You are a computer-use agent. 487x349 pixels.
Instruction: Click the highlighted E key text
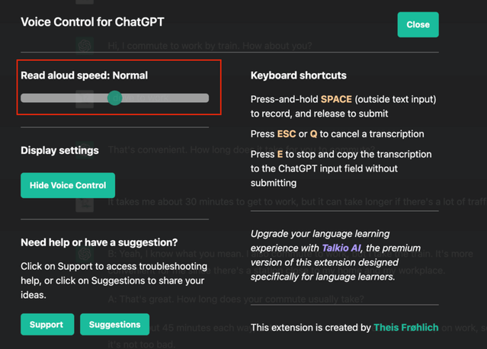coord(280,154)
